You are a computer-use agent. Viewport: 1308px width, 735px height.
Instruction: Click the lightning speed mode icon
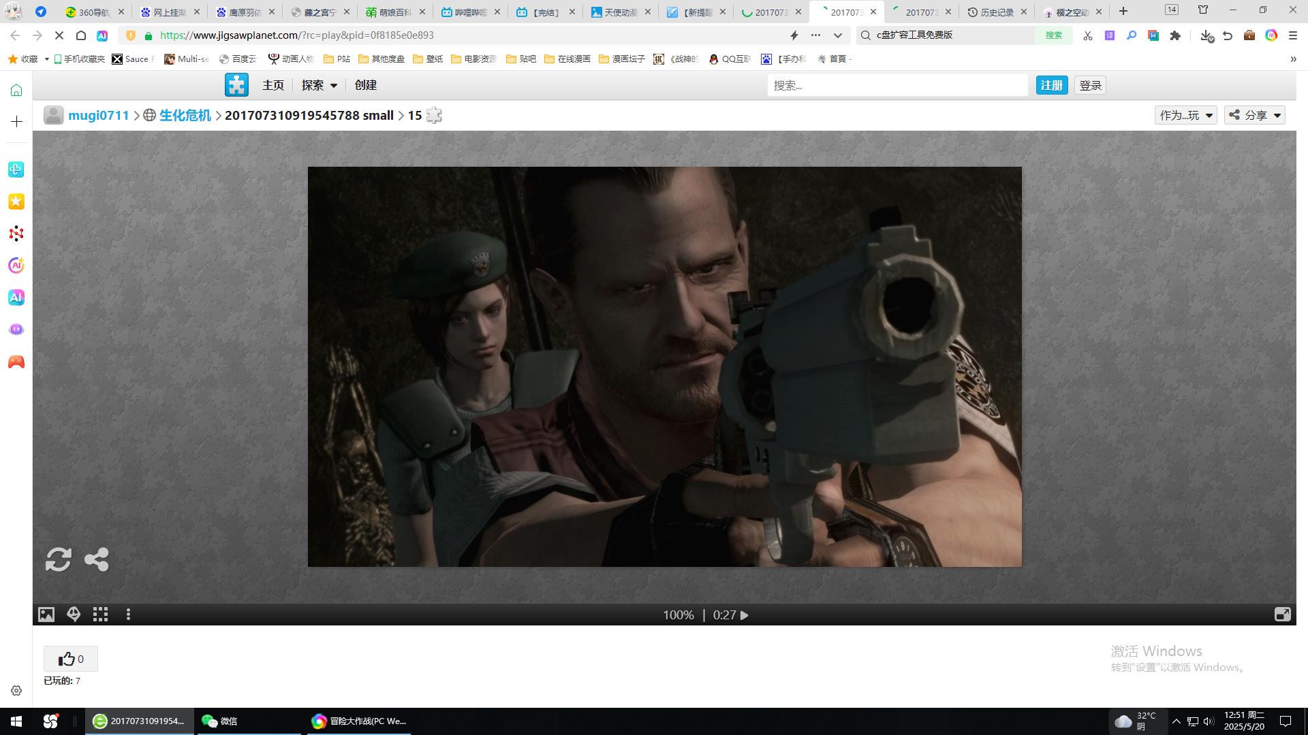[794, 35]
